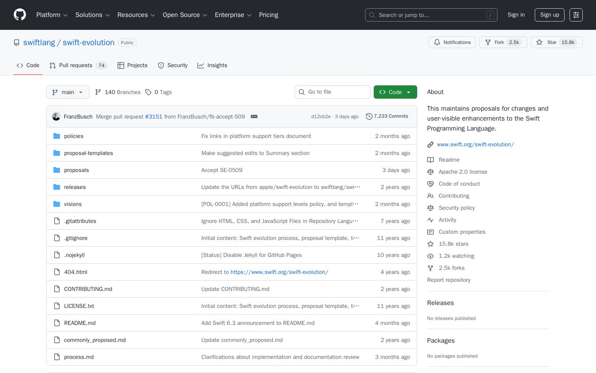
Task: Open www.swift.org/swift-evolution/ website link
Action: (x=476, y=145)
